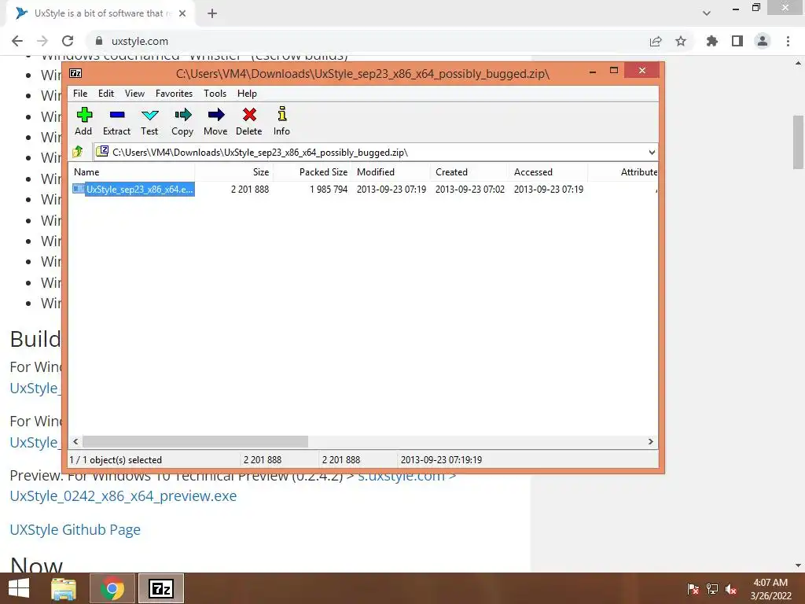The height and width of the screenshot is (604, 805).
Task: Sort by Name column header
Action: tap(131, 172)
